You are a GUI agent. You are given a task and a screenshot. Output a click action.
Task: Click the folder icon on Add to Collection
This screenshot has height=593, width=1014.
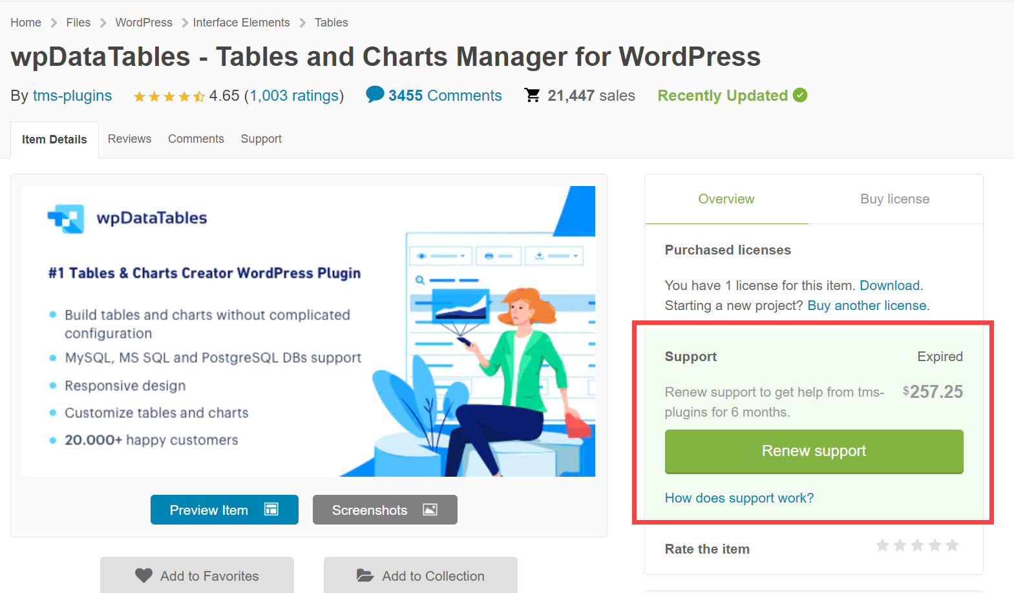point(365,575)
